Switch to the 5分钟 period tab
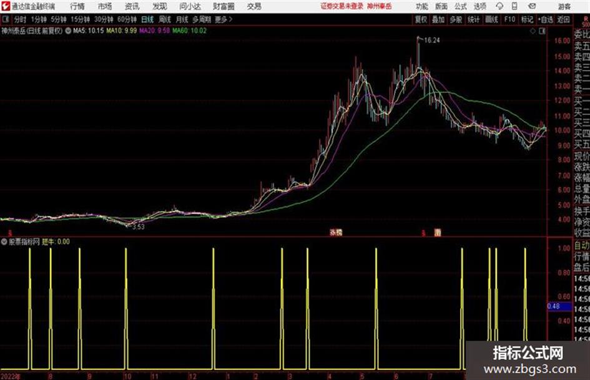The image size is (590, 380). point(59,19)
